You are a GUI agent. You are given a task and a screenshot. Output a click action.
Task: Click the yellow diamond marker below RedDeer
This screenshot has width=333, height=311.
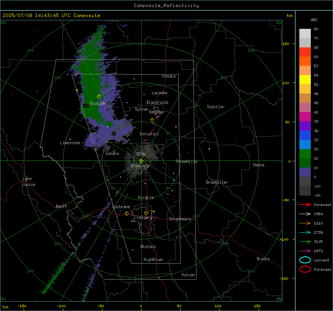tap(152, 120)
